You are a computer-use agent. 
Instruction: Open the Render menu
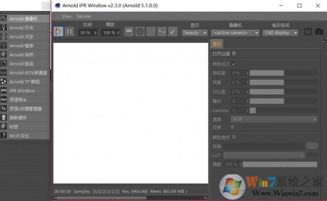(x=84, y=16)
